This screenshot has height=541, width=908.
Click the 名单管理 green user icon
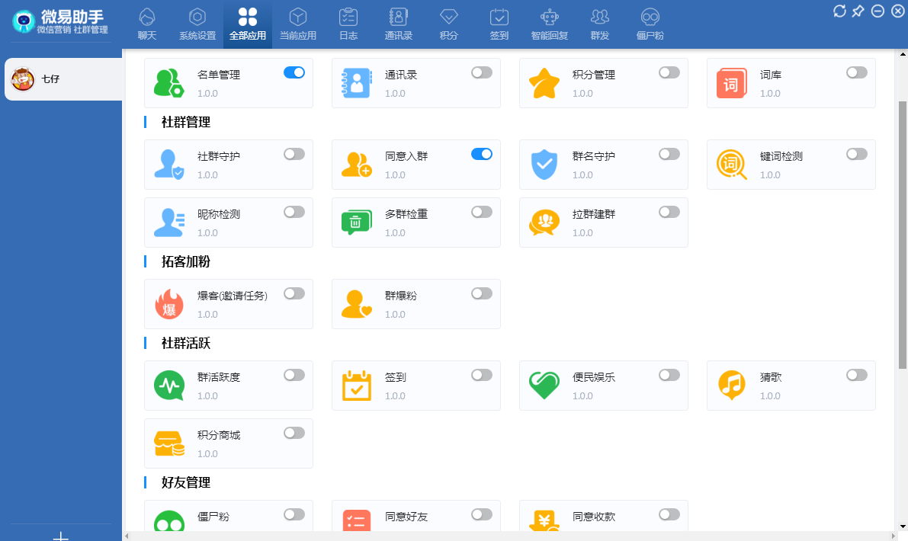pos(169,83)
